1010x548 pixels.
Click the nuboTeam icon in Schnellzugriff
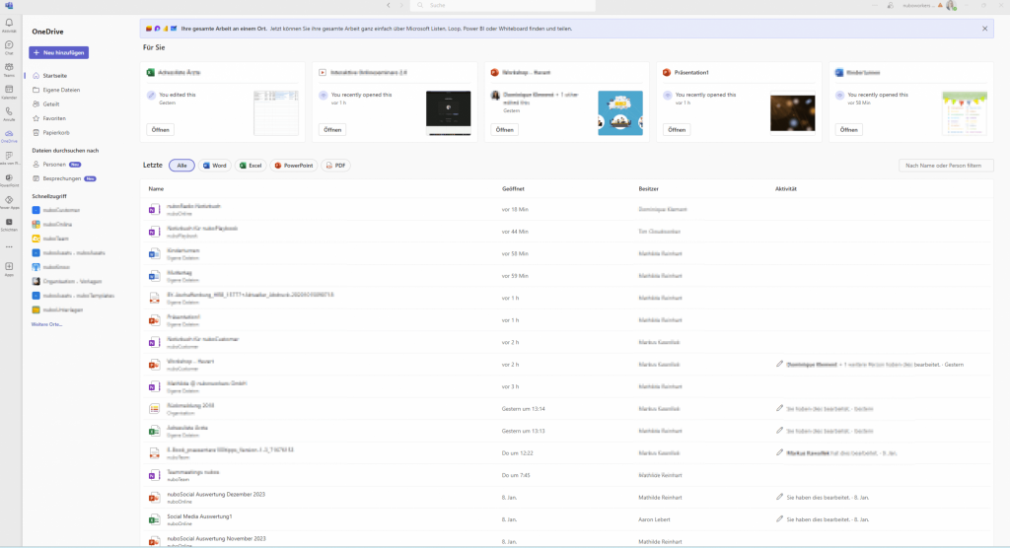point(36,239)
